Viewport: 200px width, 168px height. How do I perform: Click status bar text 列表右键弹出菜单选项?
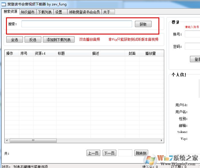[31, 167]
